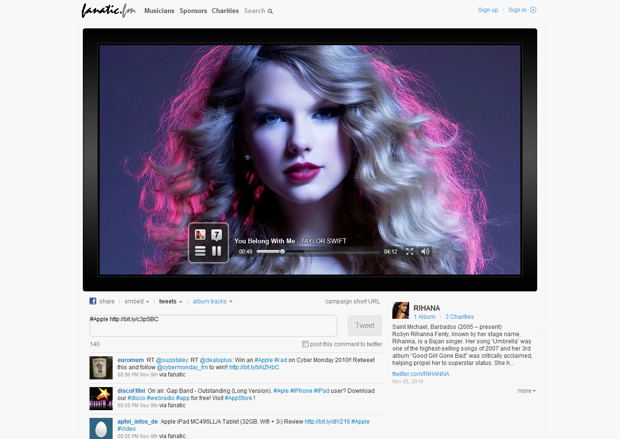The image size is (620, 439).
Task: Open the #disco hashtag
Action: pos(136,398)
